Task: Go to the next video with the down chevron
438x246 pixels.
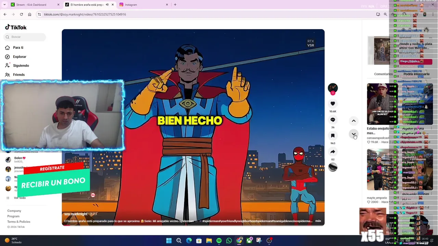Action: coord(354,134)
